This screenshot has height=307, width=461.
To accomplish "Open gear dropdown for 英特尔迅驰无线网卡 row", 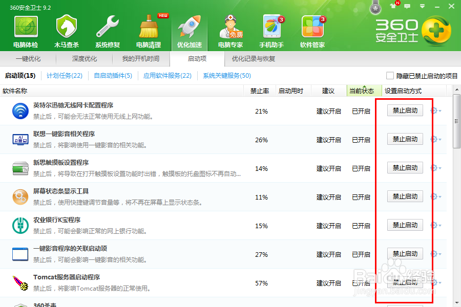I will tap(435, 111).
